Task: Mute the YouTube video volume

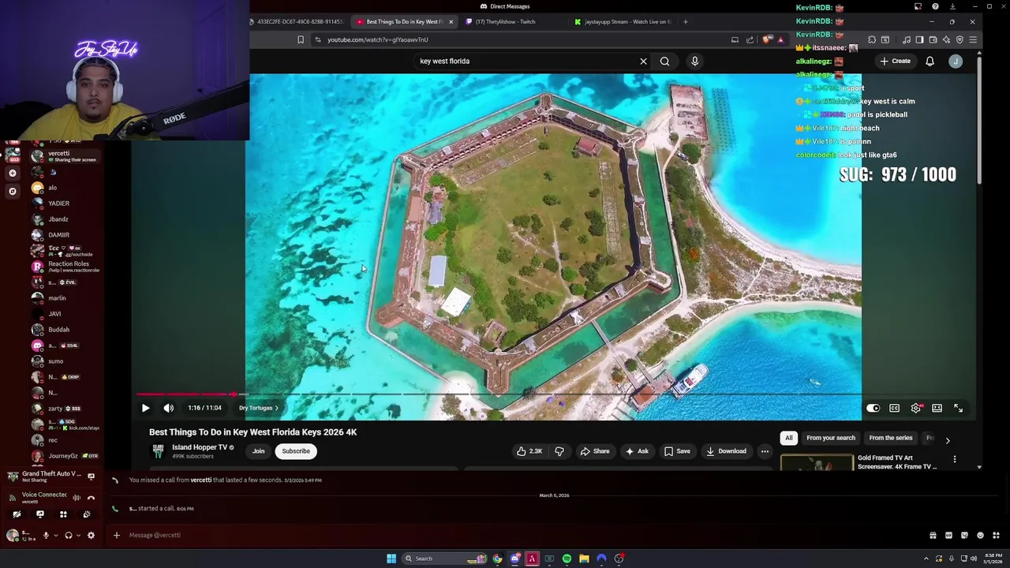Action: [168, 408]
